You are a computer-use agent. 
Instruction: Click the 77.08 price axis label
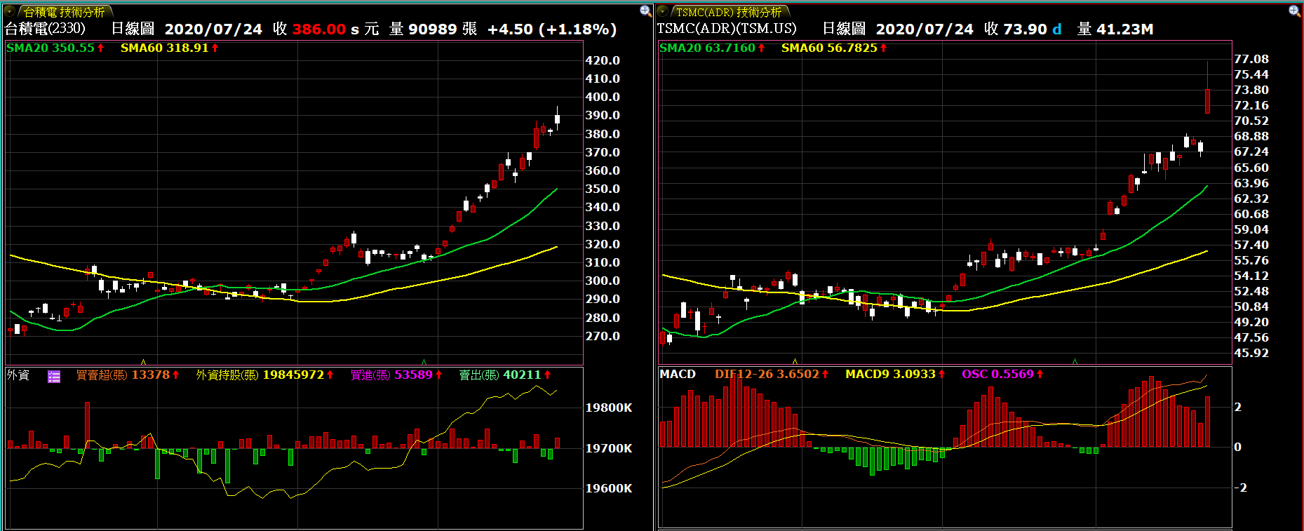point(1251,59)
